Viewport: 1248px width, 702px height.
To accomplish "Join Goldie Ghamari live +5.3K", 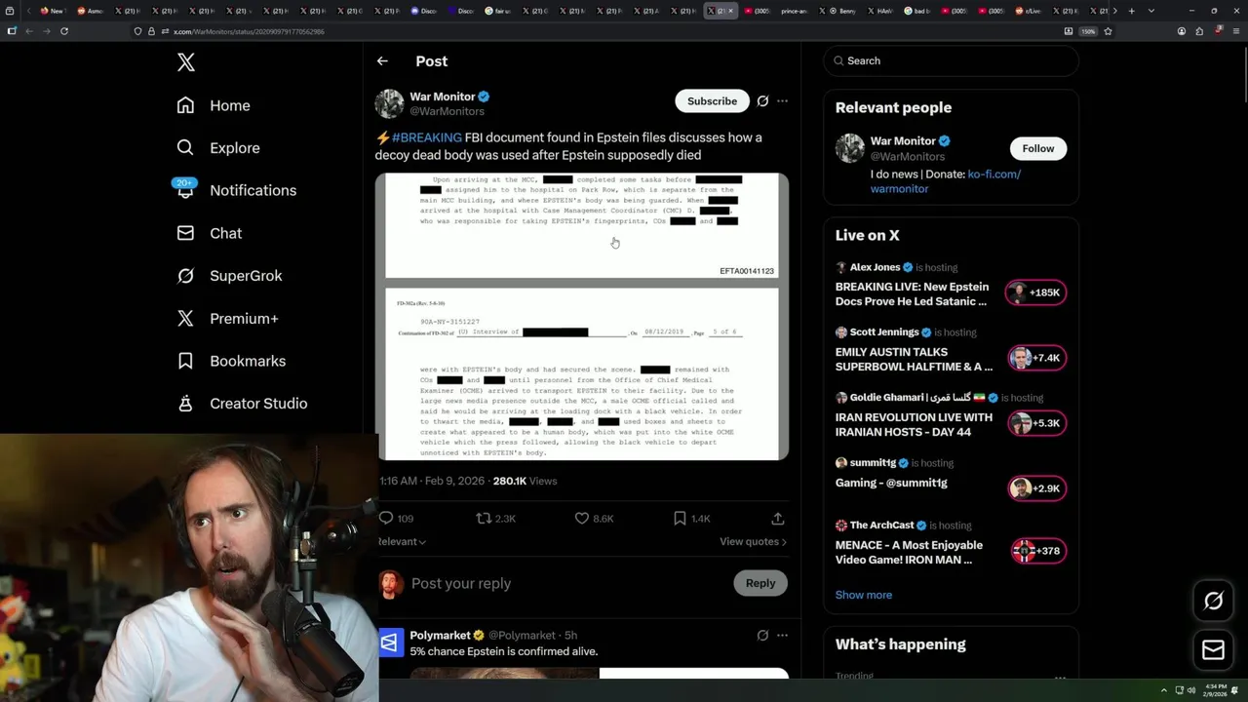I will (x=1036, y=423).
